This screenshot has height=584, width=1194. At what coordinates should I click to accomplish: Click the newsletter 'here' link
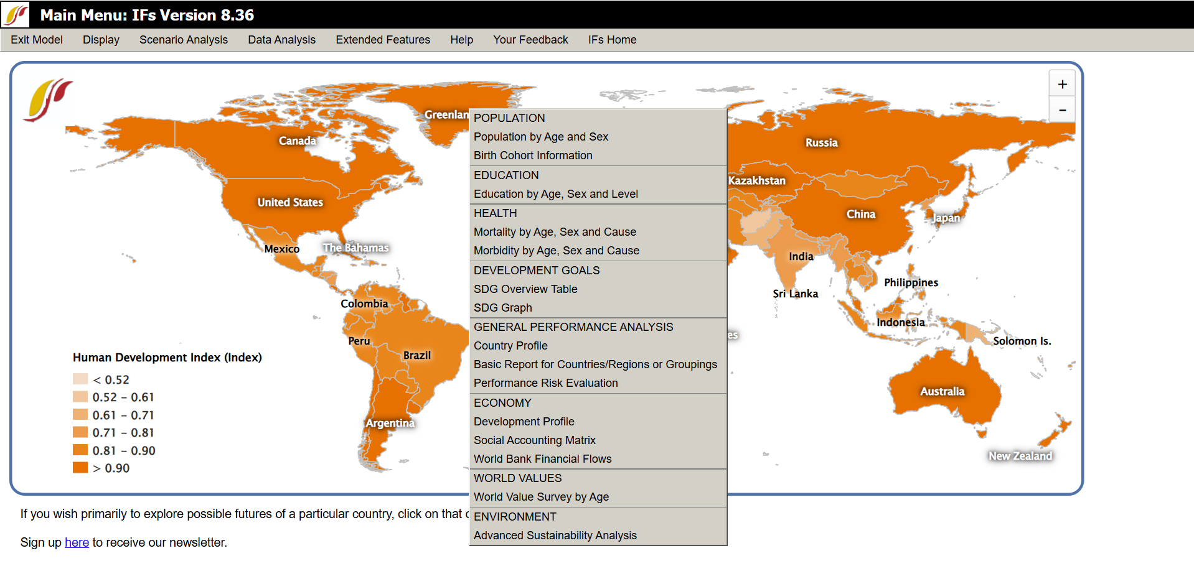(77, 542)
